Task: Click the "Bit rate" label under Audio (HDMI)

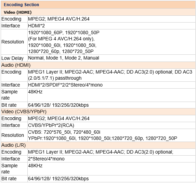Action: click(x=9, y=105)
